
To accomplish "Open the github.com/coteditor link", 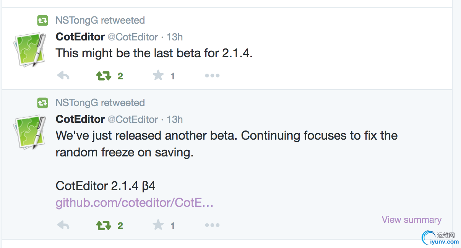I will coord(135,203).
